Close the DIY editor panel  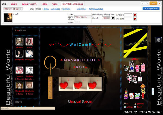coord(159,4)
